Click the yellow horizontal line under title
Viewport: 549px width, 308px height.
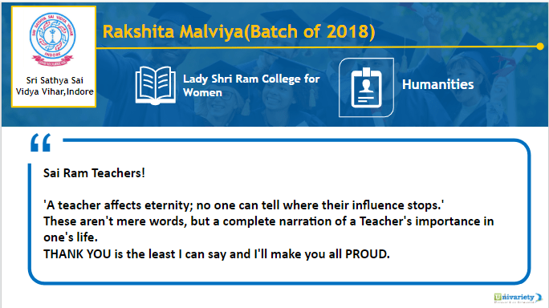click(316, 47)
